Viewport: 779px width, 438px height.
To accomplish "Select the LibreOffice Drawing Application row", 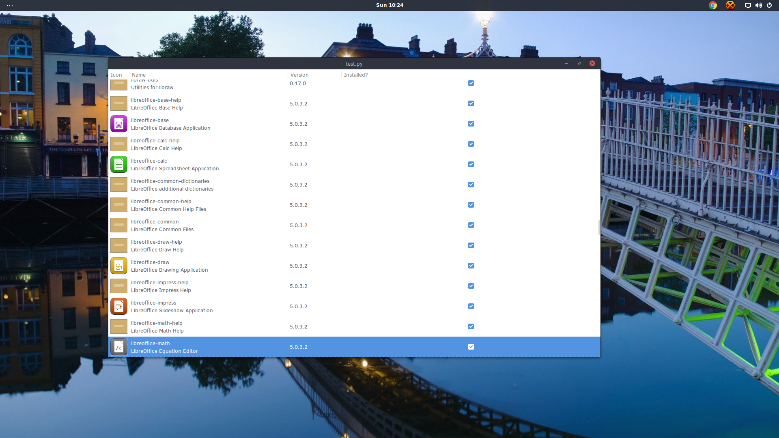I will [354, 266].
